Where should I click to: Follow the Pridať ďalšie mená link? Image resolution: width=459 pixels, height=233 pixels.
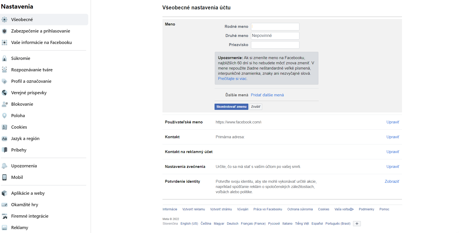pos(267,95)
